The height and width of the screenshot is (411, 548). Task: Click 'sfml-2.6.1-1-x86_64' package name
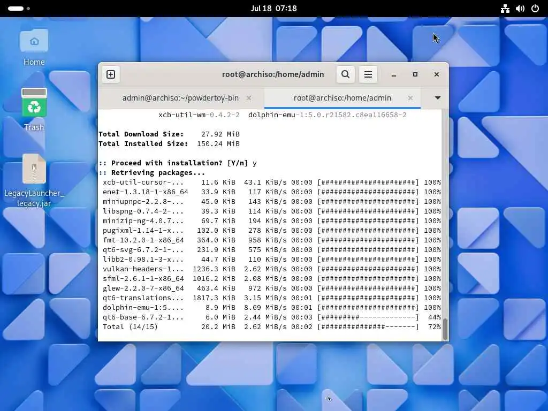click(143, 278)
